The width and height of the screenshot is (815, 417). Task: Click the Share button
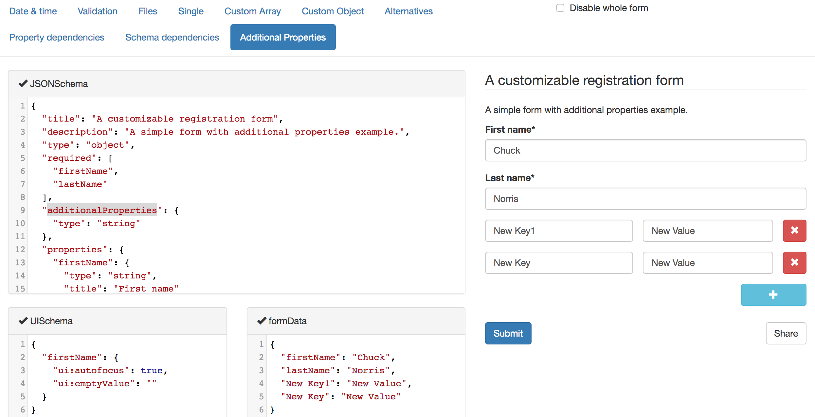click(786, 333)
